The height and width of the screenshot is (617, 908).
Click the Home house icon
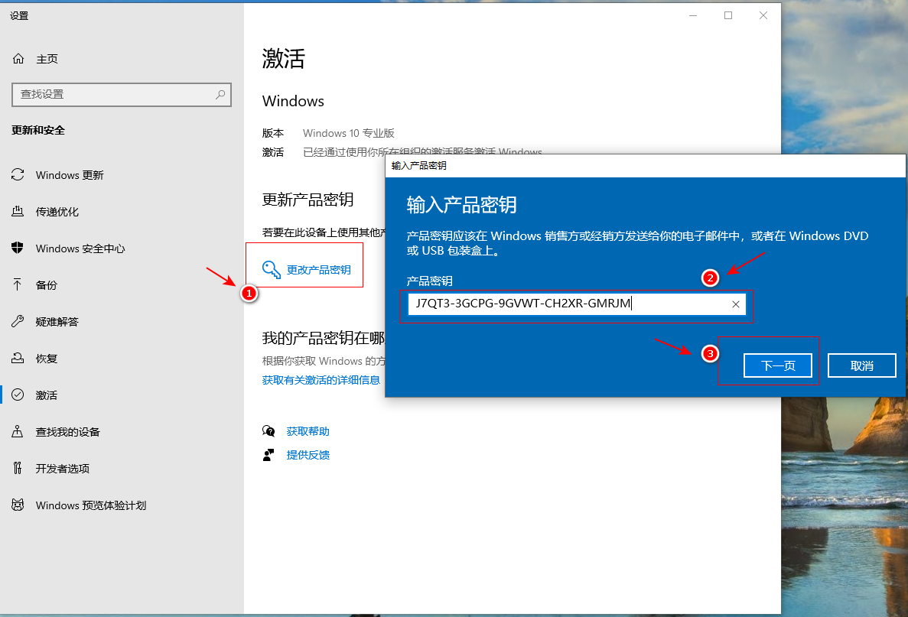[18, 58]
